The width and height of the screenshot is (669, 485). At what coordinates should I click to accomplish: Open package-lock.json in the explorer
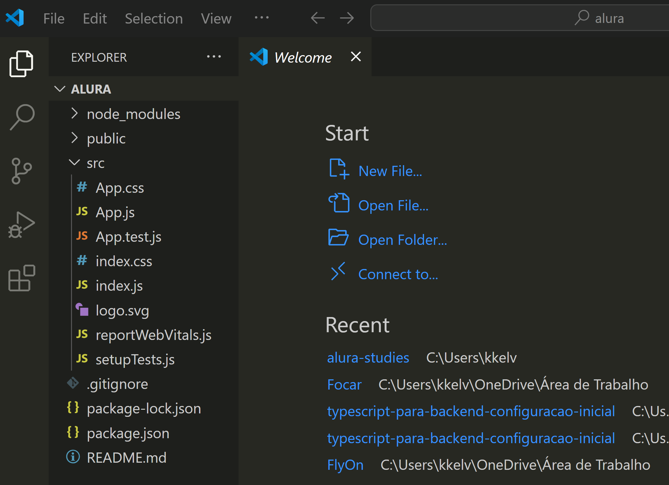(144, 408)
